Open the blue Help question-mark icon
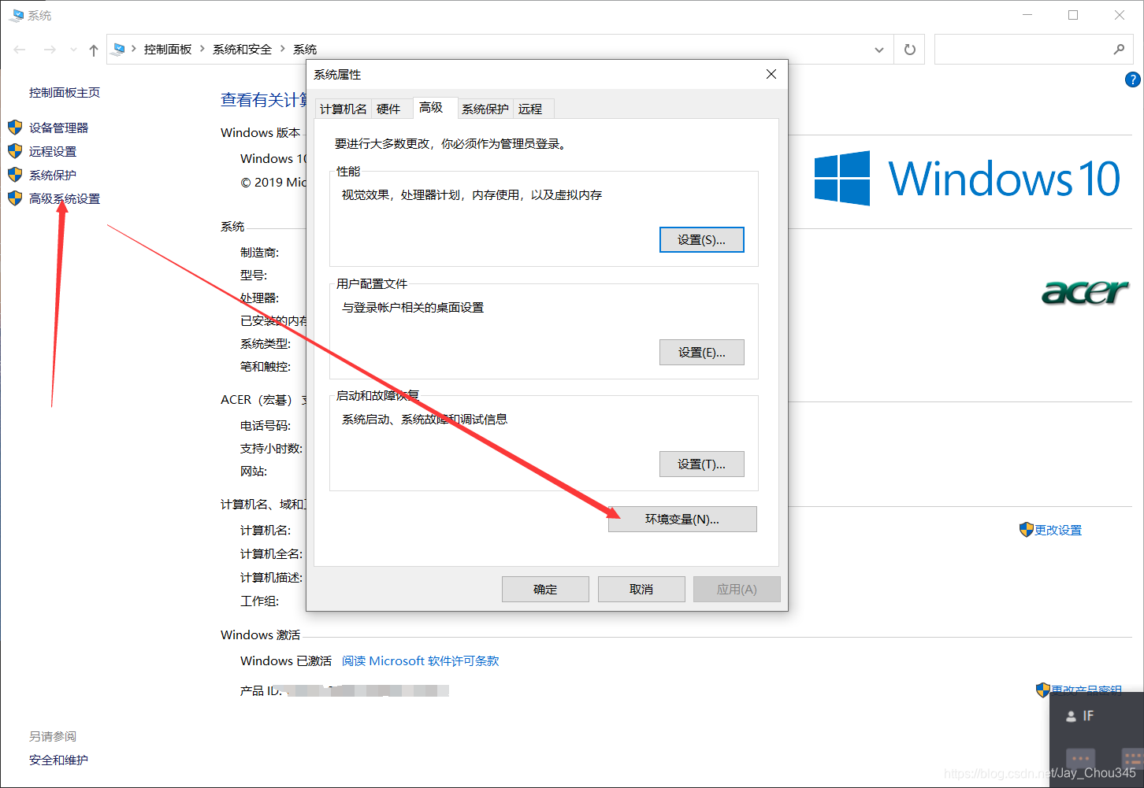 click(x=1133, y=80)
